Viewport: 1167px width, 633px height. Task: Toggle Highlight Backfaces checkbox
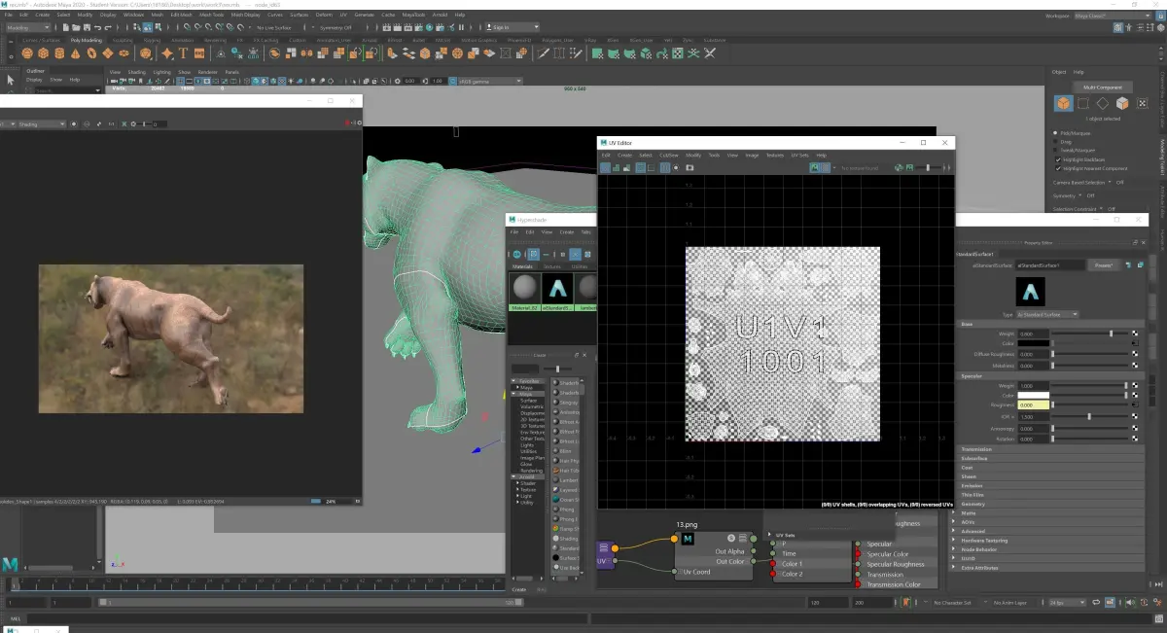click(x=1057, y=159)
